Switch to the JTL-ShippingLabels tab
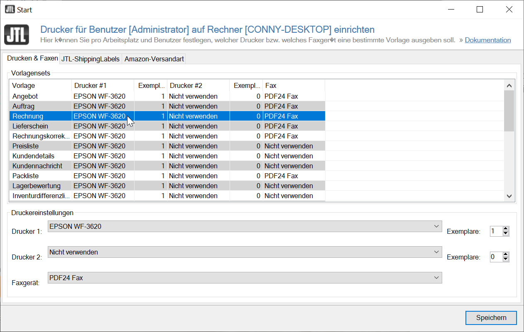 coord(91,59)
